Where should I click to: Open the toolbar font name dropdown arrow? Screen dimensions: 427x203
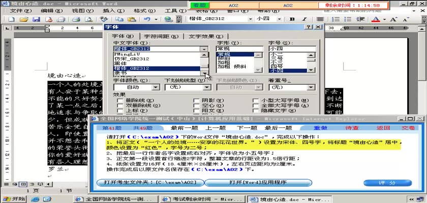(x=250, y=19)
